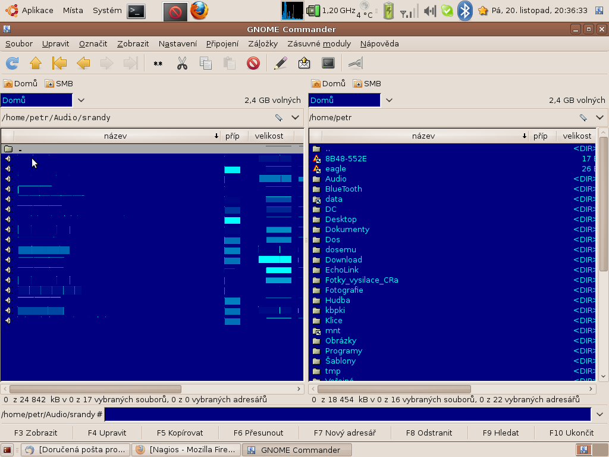This screenshot has height=457, width=609.
Task: Open the Upravit menu
Action: pyautogui.click(x=55, y=44)
